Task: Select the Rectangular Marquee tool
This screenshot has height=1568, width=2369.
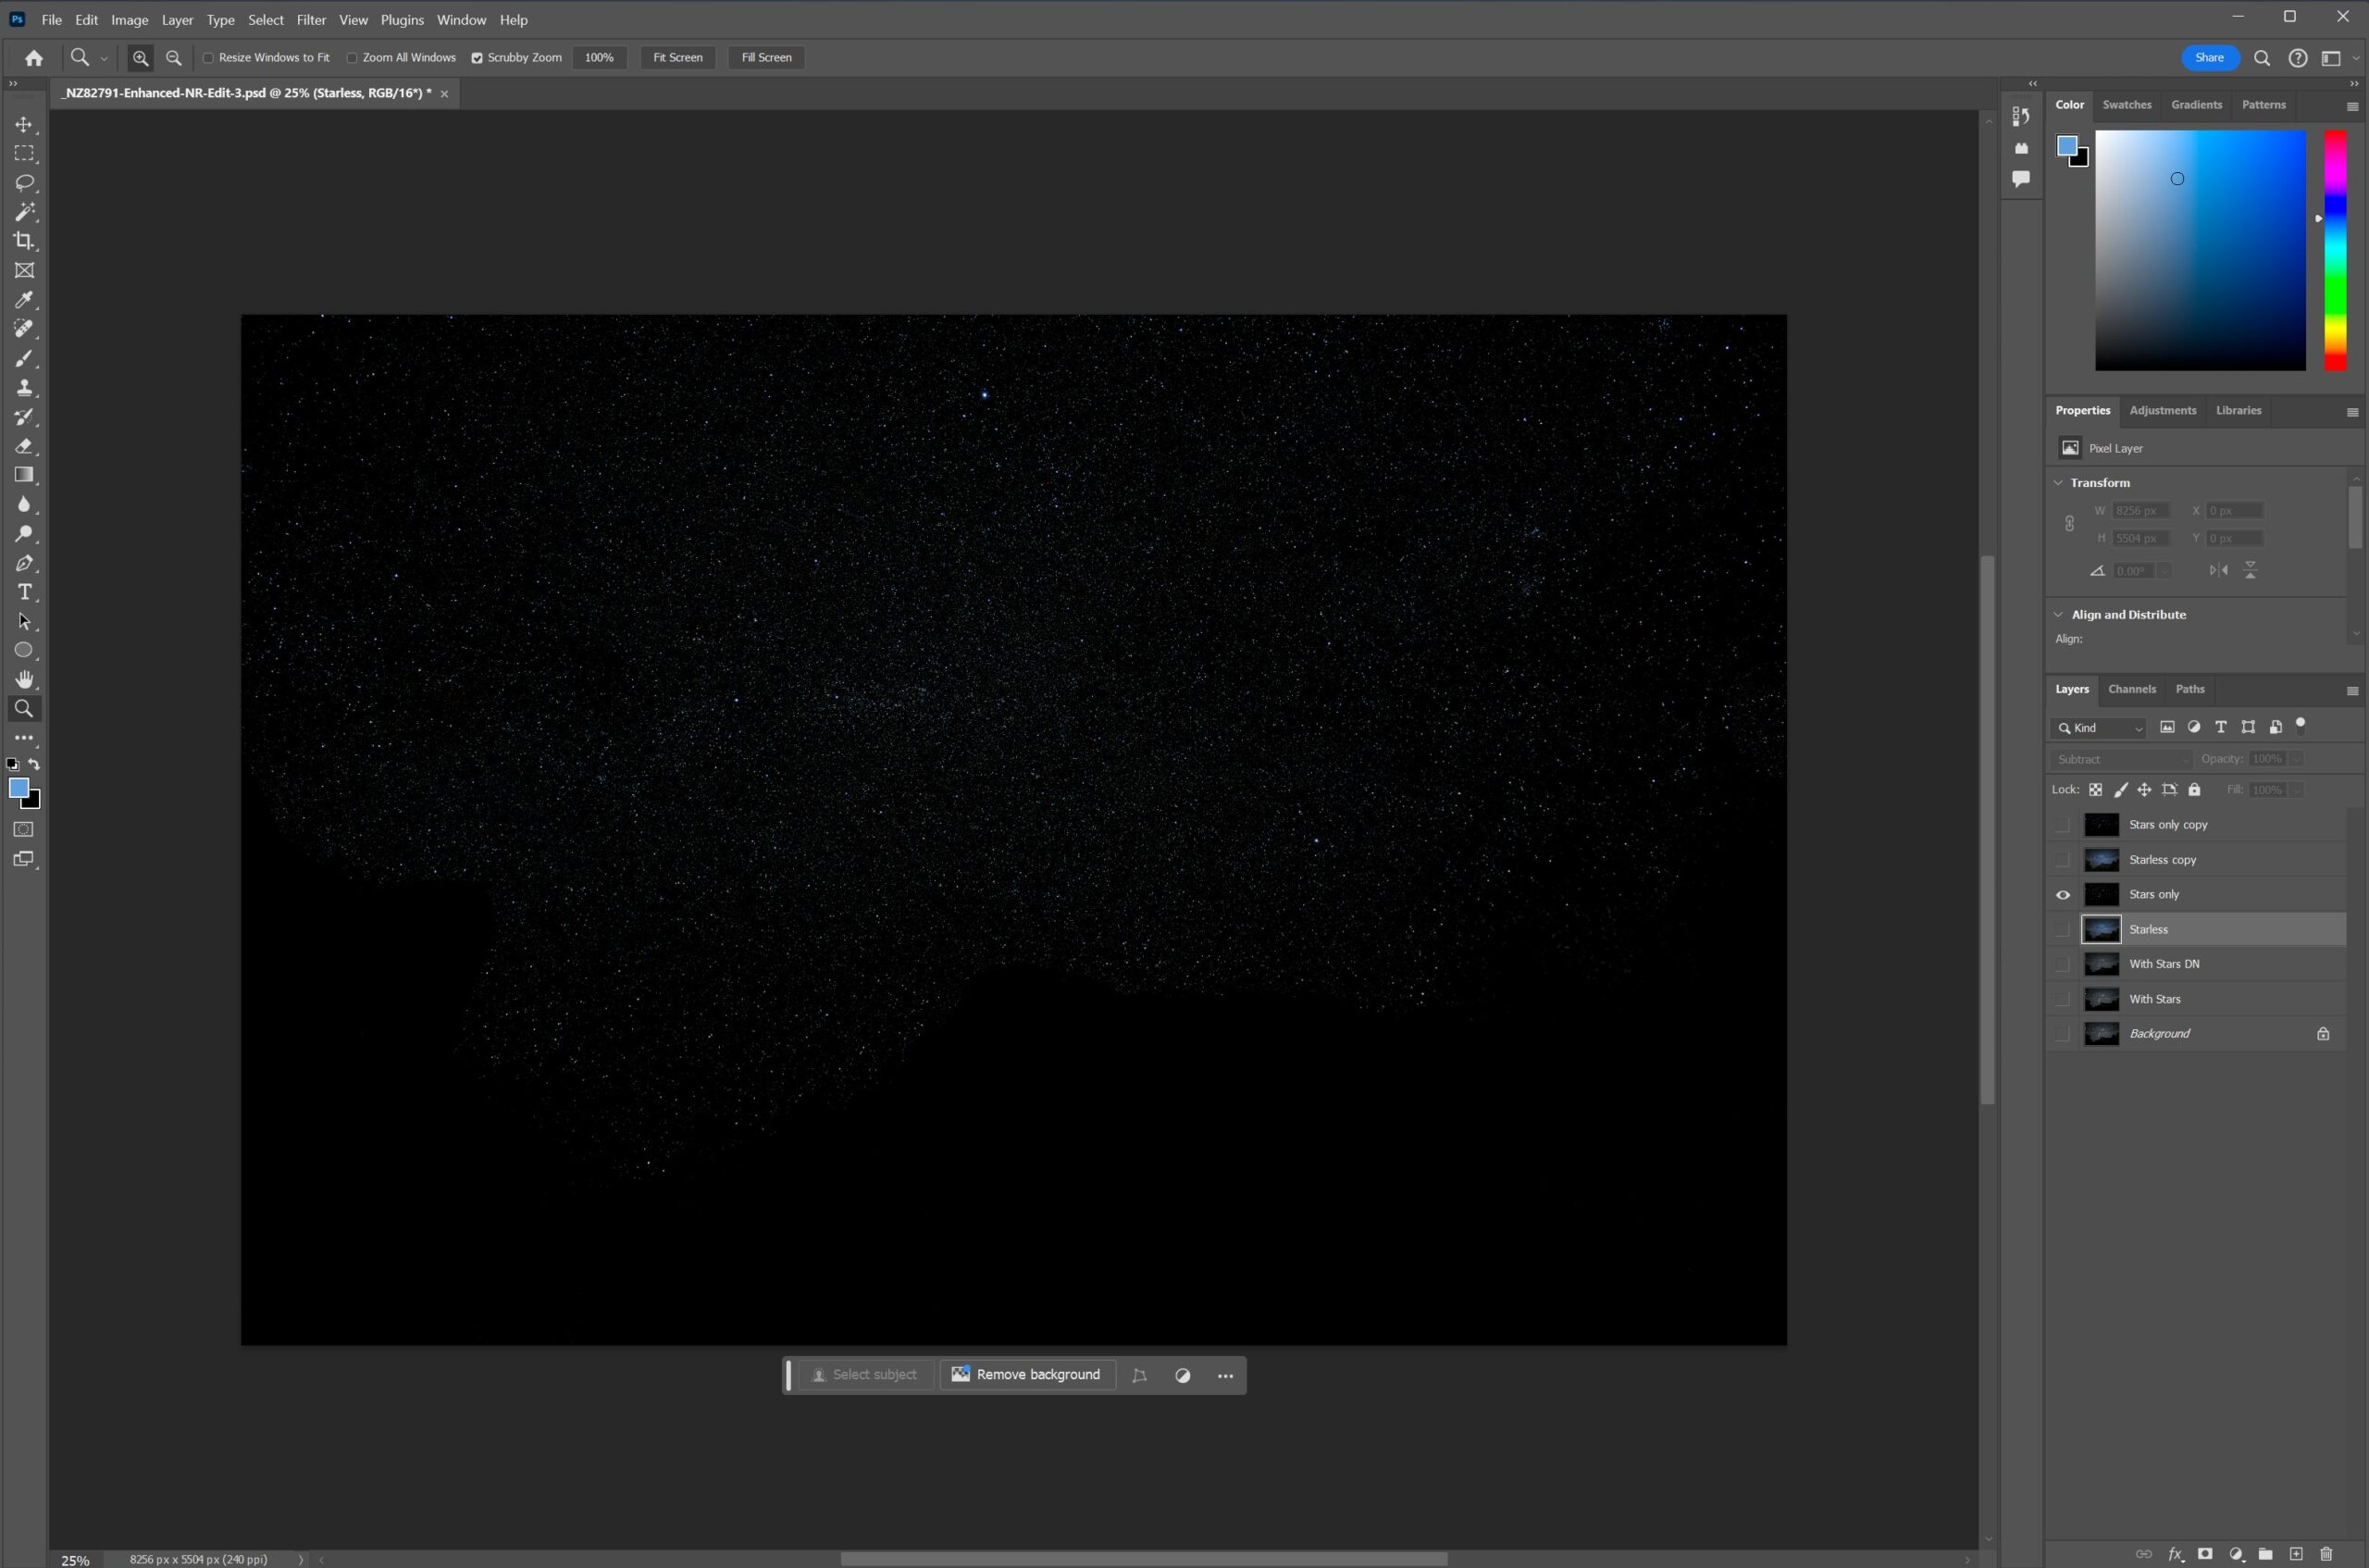Action: click(x=24, y=154)
